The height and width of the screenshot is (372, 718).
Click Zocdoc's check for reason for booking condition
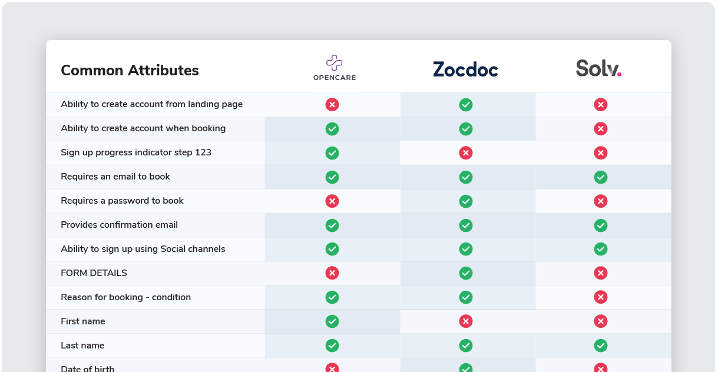[466, 297]
